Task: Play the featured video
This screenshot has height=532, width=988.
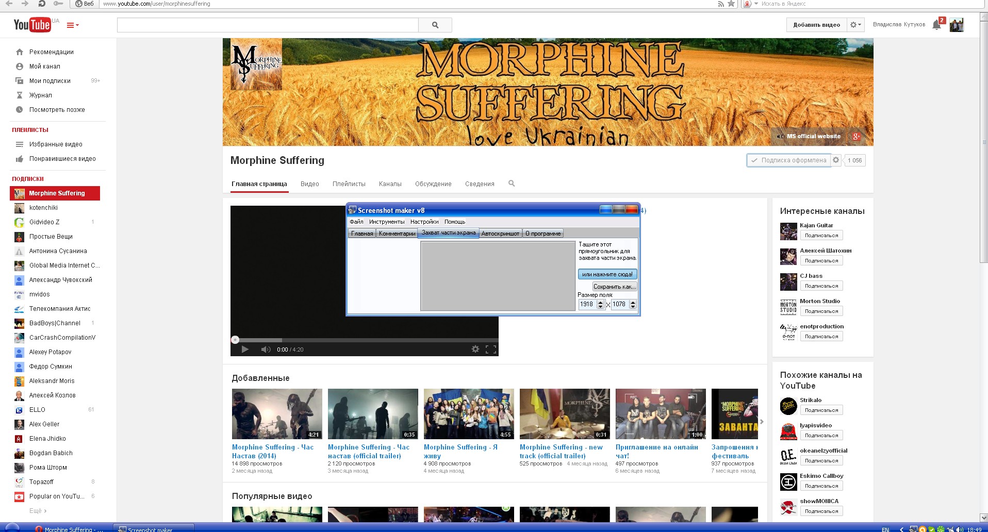Action: (x=245, y=350)
